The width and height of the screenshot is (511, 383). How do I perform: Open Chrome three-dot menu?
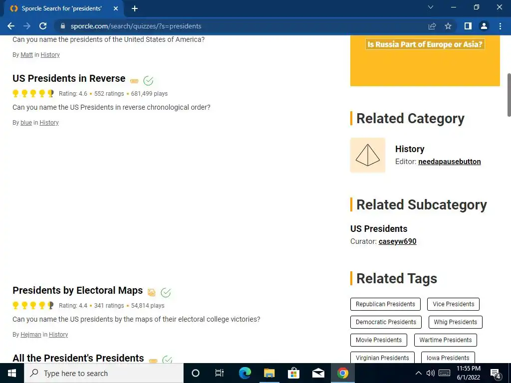pos(500,26)
